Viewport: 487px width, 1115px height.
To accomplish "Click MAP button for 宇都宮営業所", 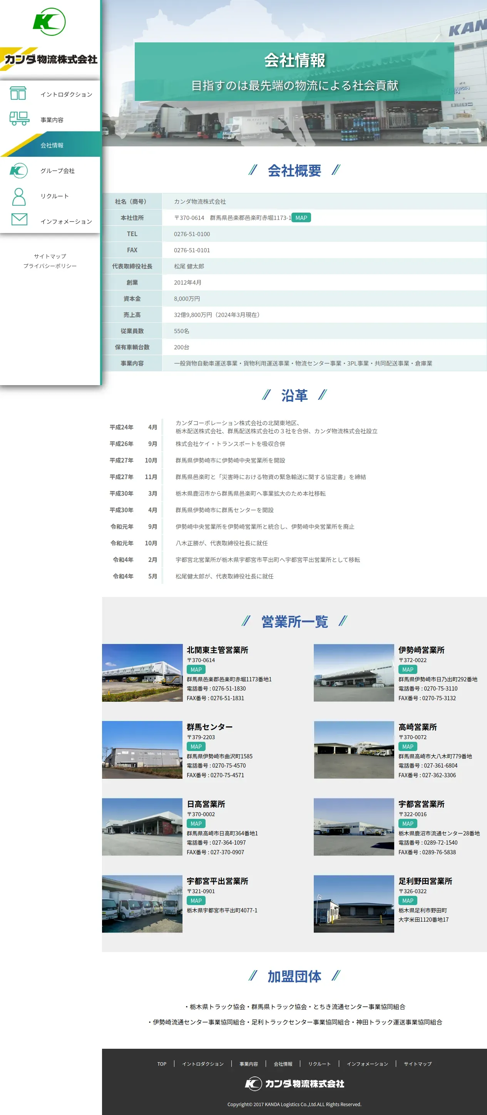I will [x=407, y=823].
